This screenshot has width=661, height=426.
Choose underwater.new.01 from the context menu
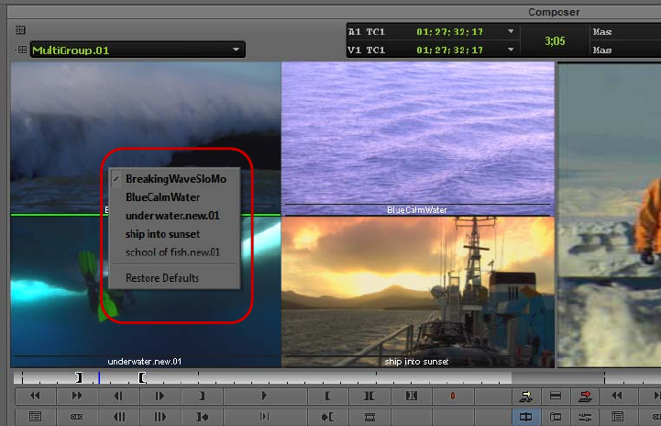click(x=174, y=216)
